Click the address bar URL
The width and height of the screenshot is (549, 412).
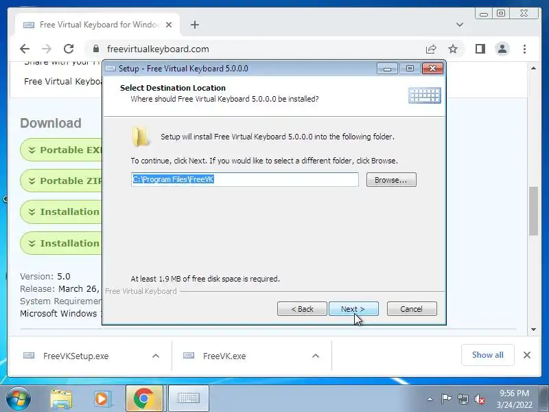(158, 49)
